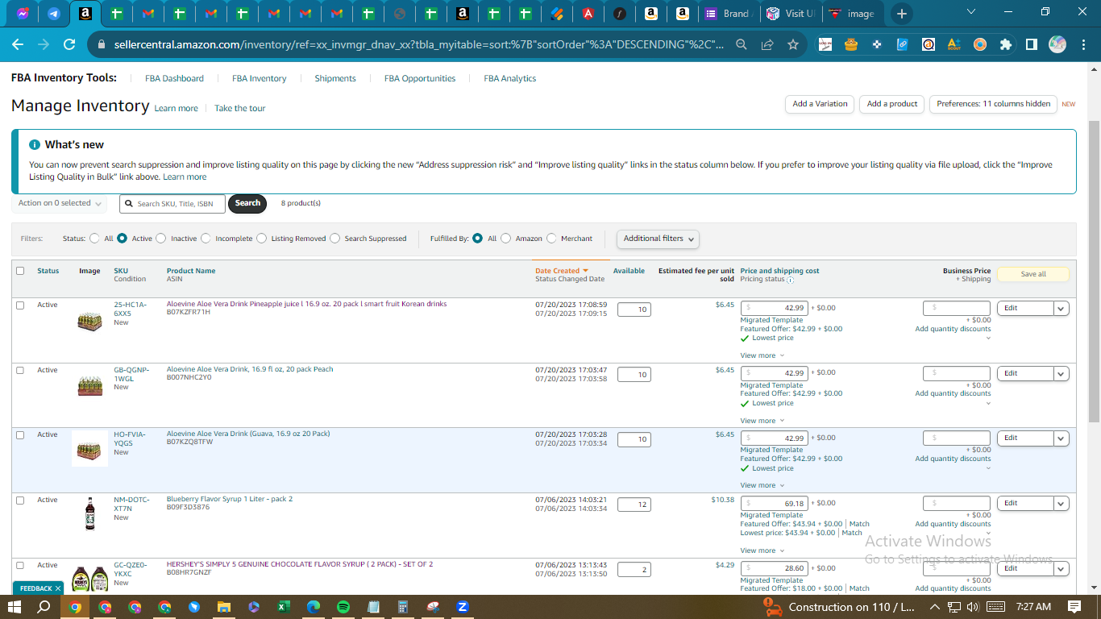The width and height of the screenshot is (1101, 619).
Task: Click the search magnifier icon in SKU search box
Action: pyautogui.click(x=129, y=204)
